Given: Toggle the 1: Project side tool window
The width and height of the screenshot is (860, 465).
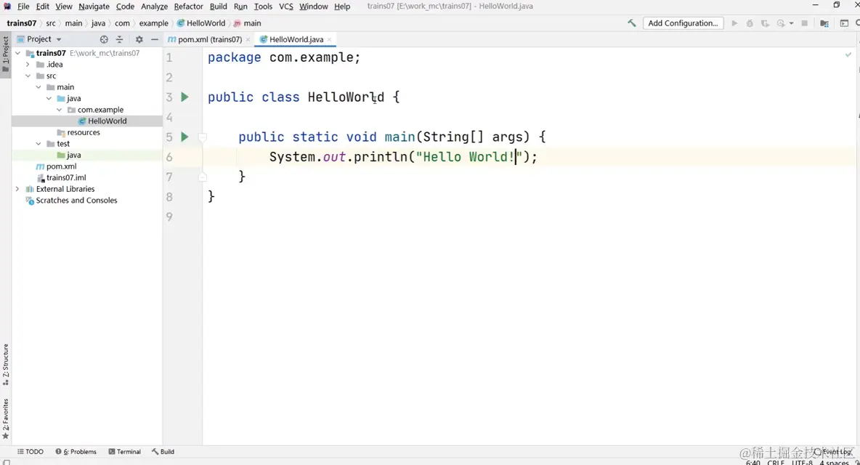Looking at the screenshot, I should [x=6, y=54].
